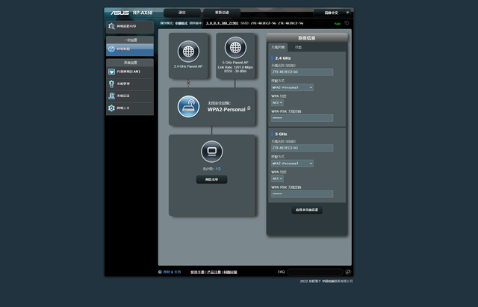The height and width of the screenshot is (307, 478).
Task: Click the FAQ search magnifier icon
Action: point(348,272)
